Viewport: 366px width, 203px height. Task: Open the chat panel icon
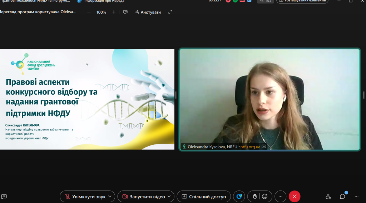[x=342, y=197]
